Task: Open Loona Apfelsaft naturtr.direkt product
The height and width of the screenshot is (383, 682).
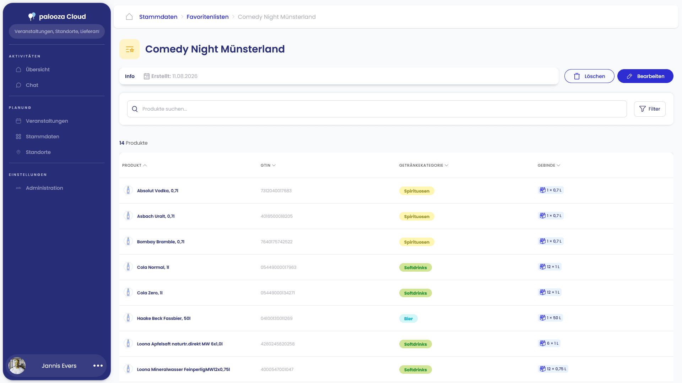Action: click(180, 344)
